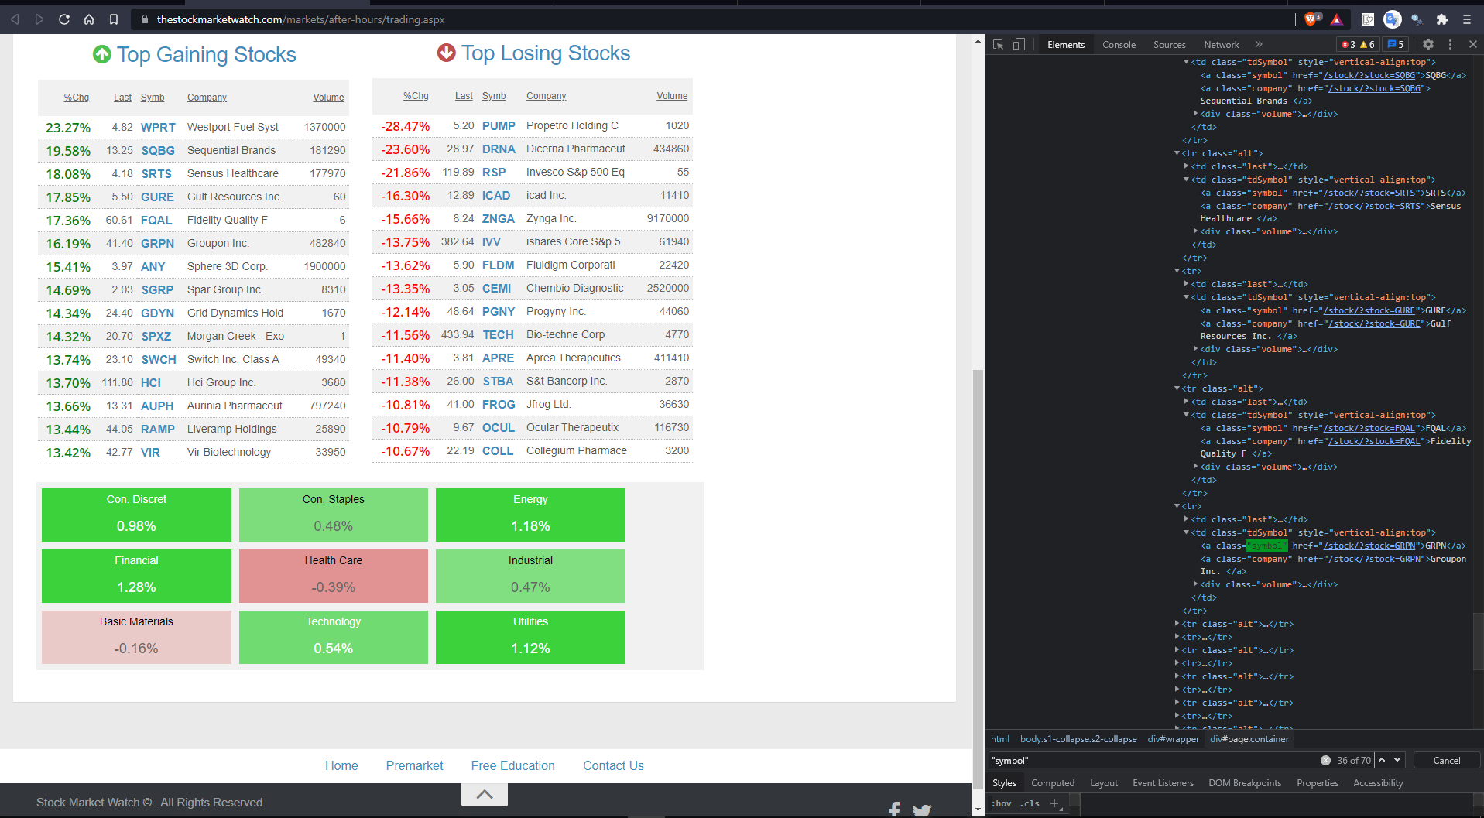
Task: Select the Health Care sector red tile
Action: point(334,576)
